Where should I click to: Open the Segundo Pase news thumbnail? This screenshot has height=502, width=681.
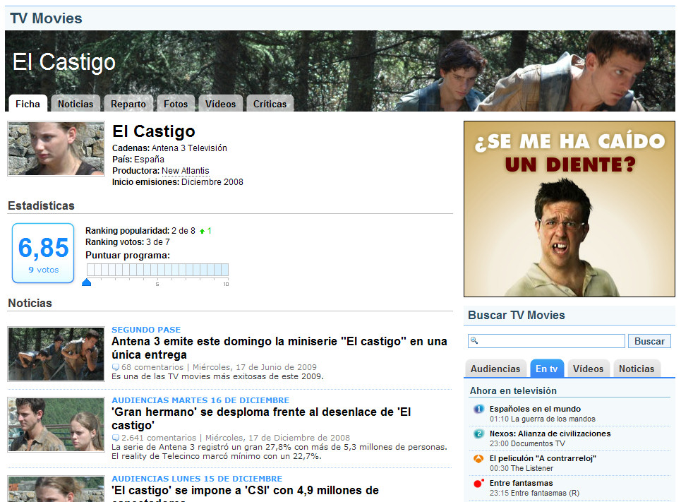tap(56, 354)
